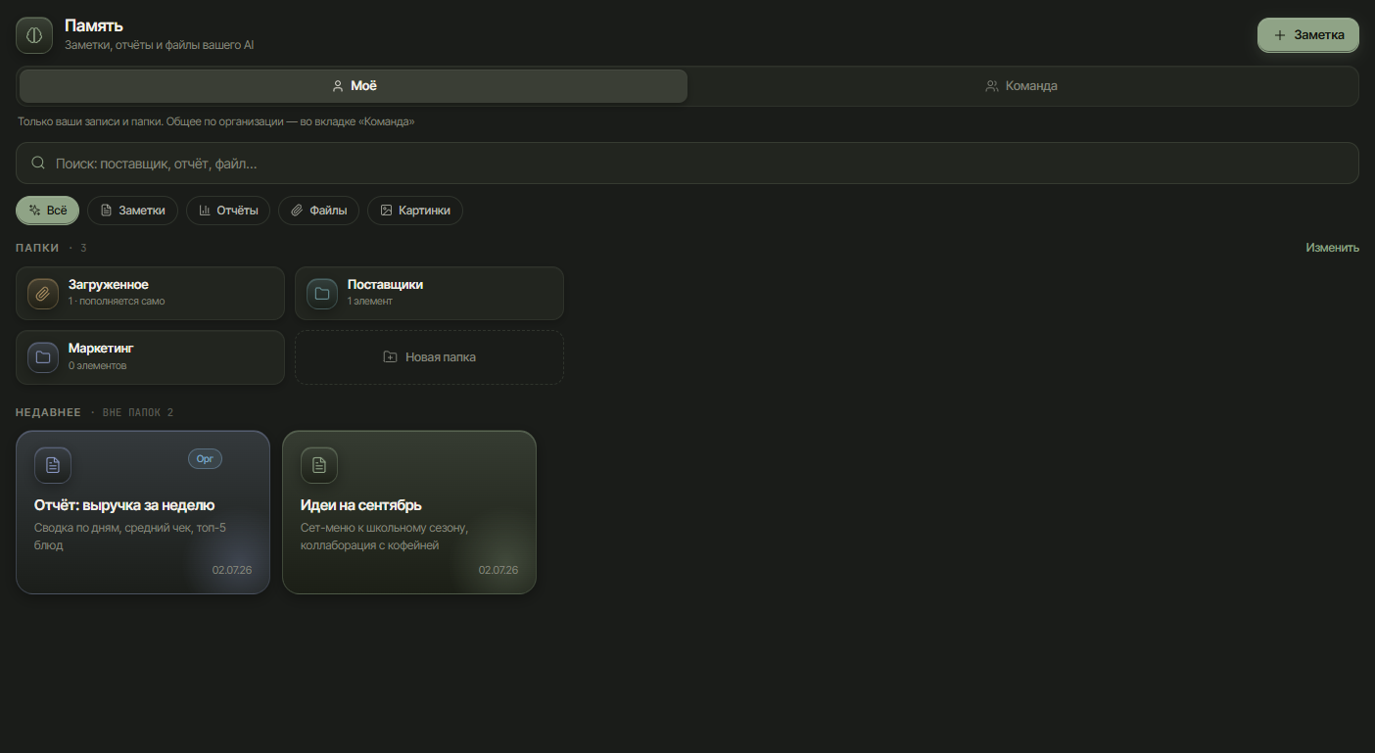1375x753 pixels.
Task: Open the Поставщики folder
Action: (429, 294)
